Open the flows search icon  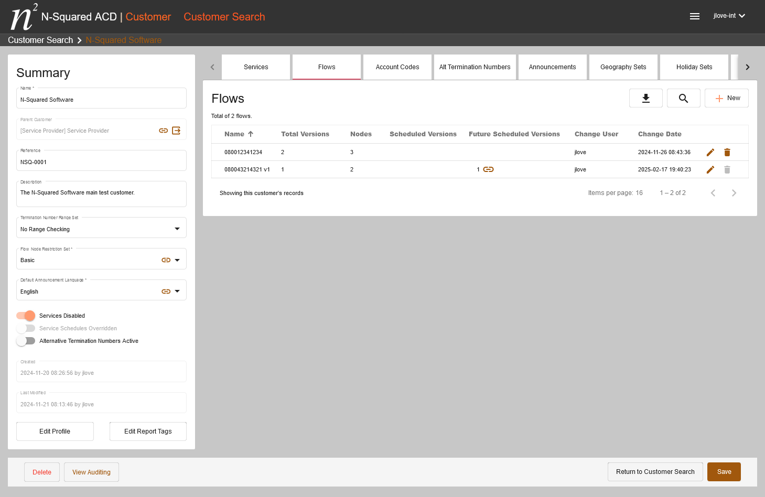(x=683, y=98)
